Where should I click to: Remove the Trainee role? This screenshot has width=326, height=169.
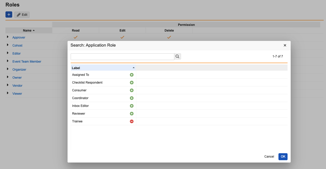(131, 121)
